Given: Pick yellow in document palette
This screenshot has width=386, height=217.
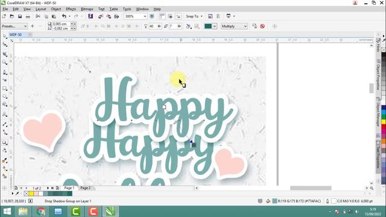Looking at the screenshot, I should (x=31, y=193).
